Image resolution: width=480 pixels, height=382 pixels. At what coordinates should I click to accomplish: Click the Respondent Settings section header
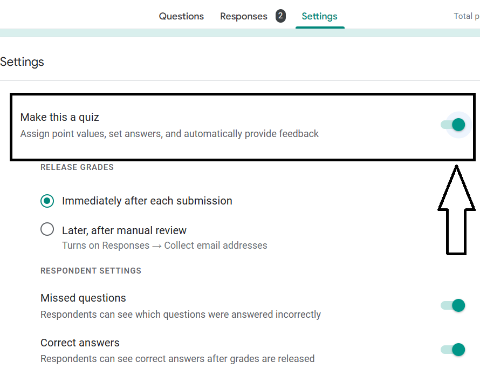91,271
